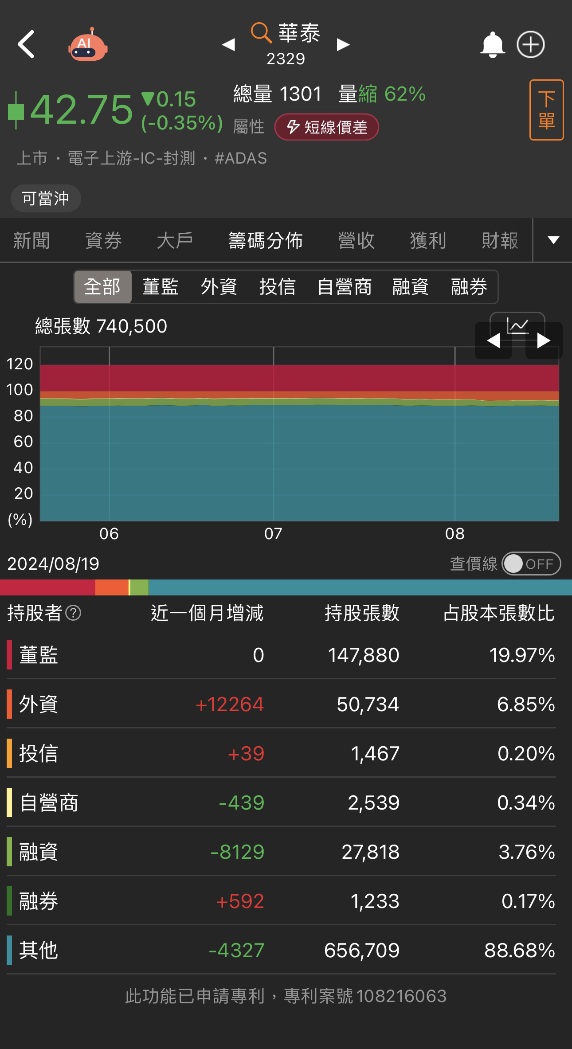The width and height of the screenshot is (572, 1049).
Task: Move chart back with left arrow
Action: 494,341
